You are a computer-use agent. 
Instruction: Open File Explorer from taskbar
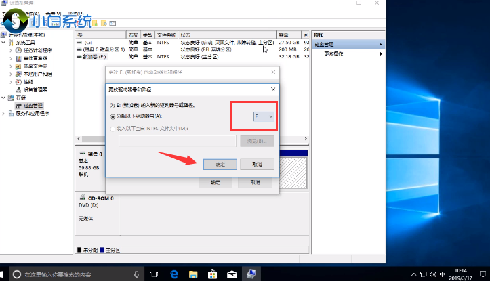(193, 274)
